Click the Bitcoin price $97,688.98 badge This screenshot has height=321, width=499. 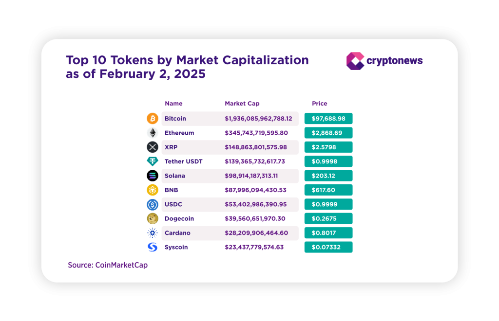tap(328, 119)
